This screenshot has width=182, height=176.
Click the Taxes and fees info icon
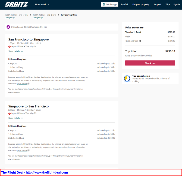tap(140, 41)
